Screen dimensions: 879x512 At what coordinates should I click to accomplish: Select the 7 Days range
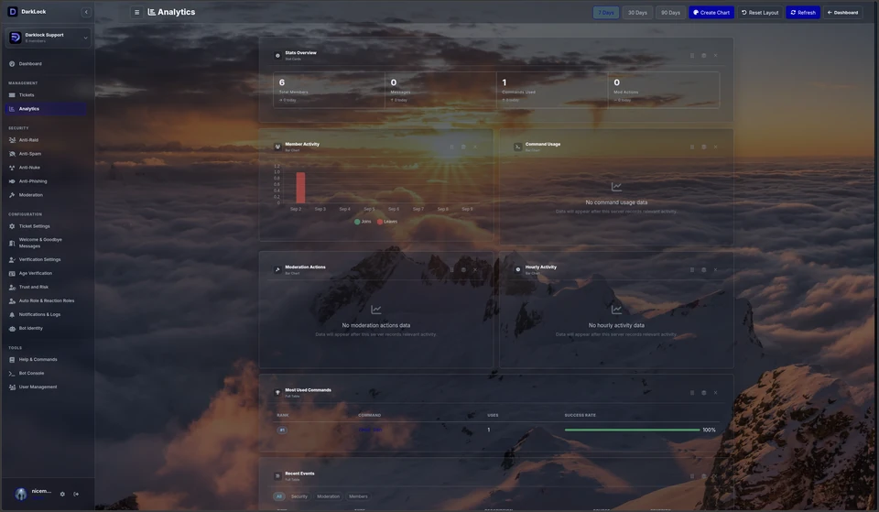(x=606, y=12)
